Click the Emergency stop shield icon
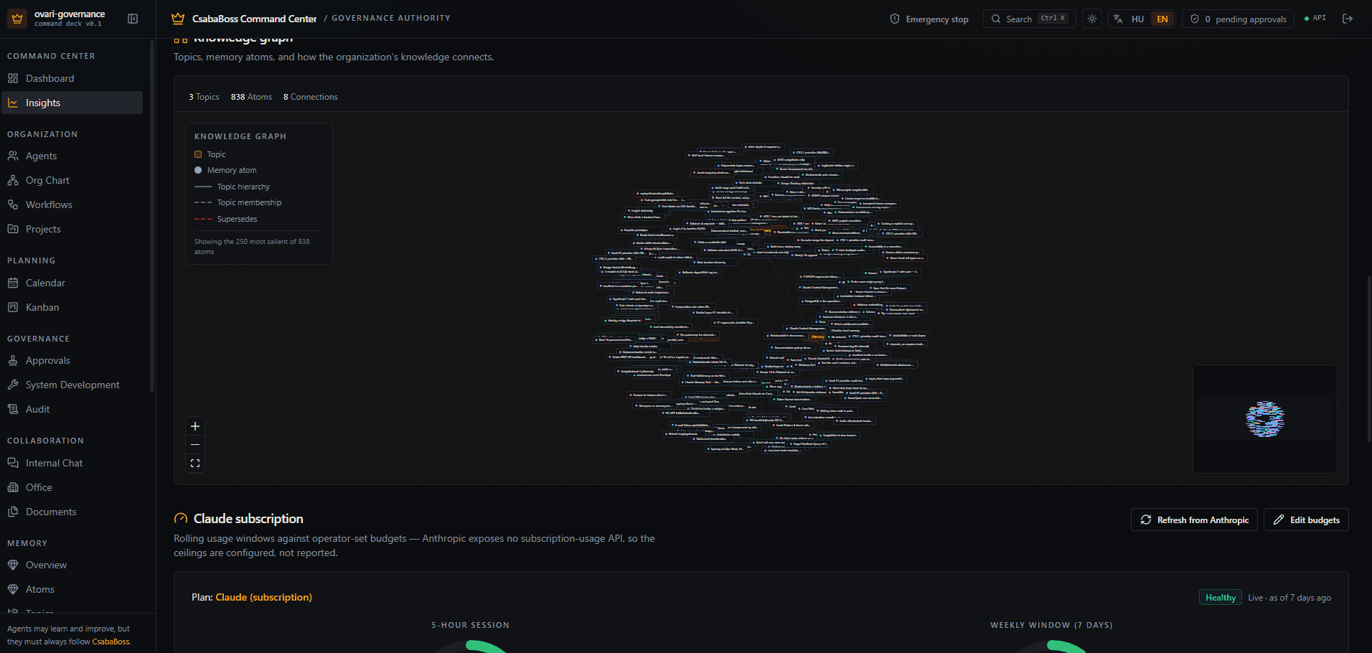This screenshot has width=1372, height=653. click(895, 19)
